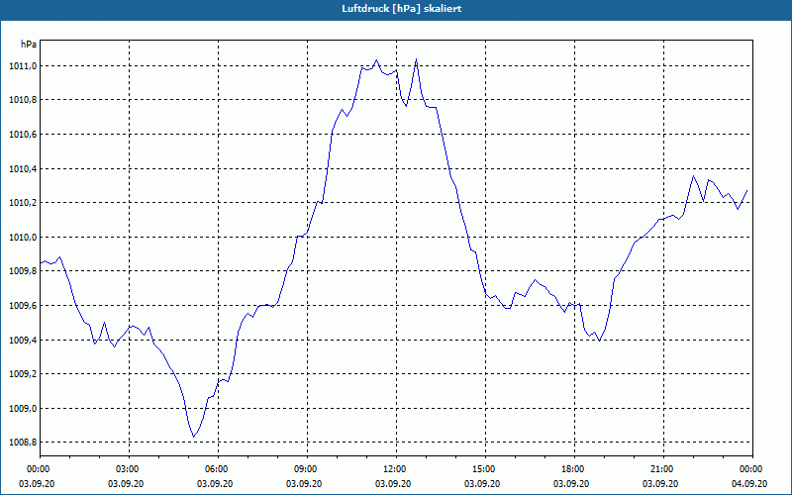Select the 1009,6 y-axis value
Screen dimensions: 792x495
(x=23, y=306)
